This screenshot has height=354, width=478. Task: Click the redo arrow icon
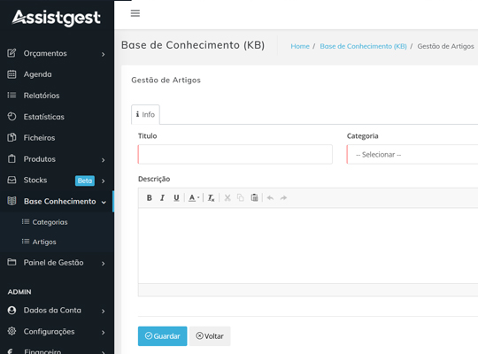[283, 198]
